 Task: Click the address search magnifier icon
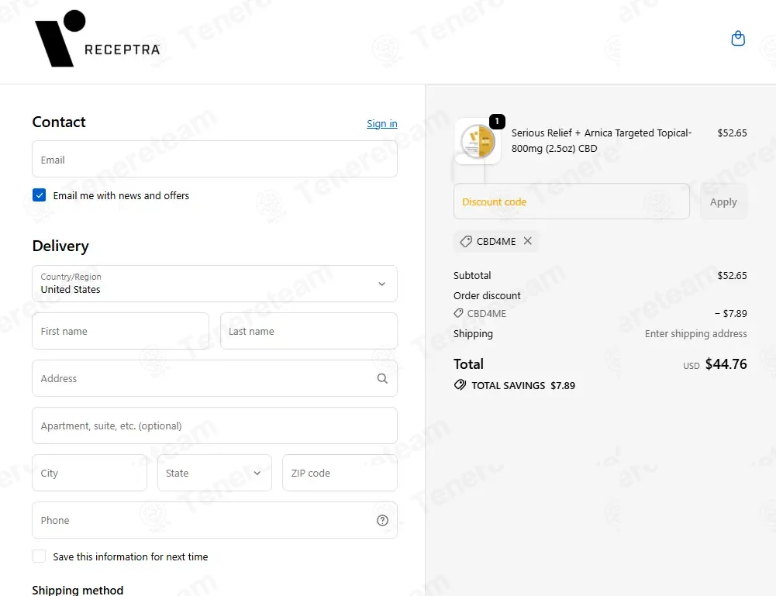click(382, 378)
